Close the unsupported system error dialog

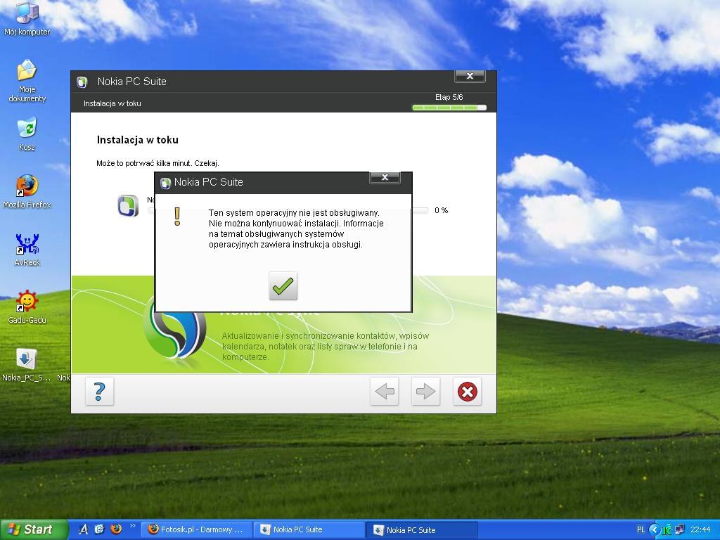tap(385, 177)
